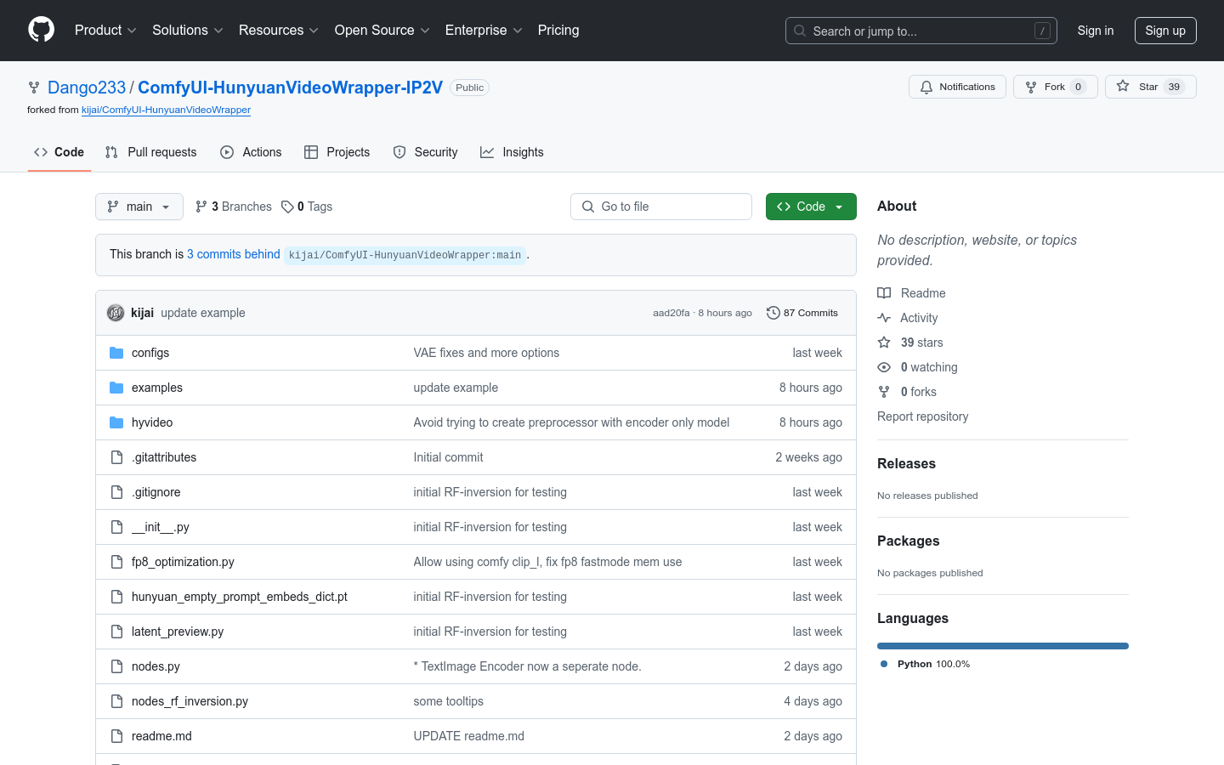The height and width of the screenshot is (765, 1224).
Task: Click the Go to file field
Action: pyautogui.click(x=661, y=207)
